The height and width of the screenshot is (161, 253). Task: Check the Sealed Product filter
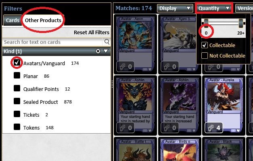pos(17,101)
